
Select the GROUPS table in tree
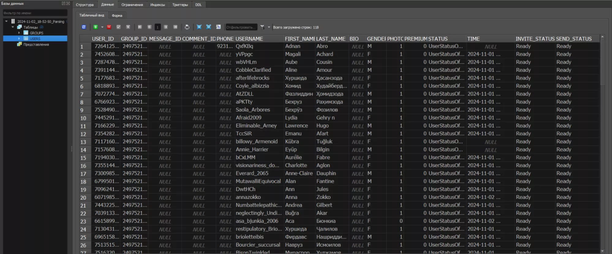pos(36,33)
